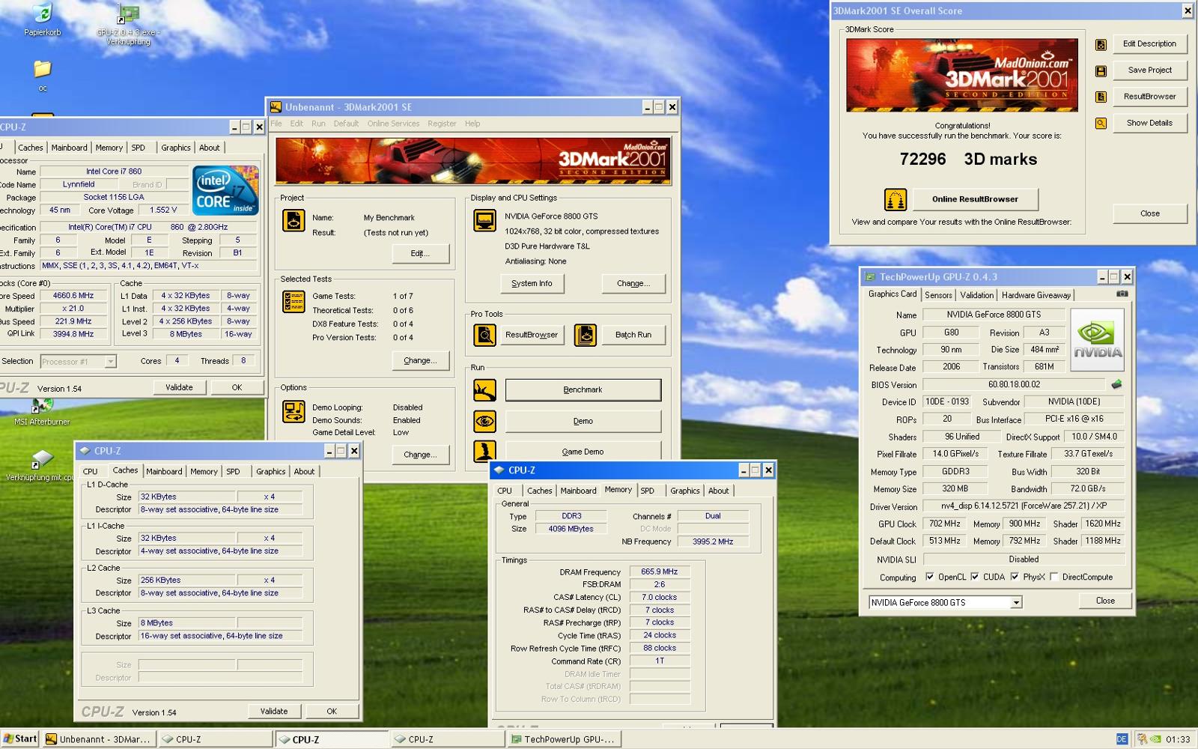Click the Show Details button
This screenshot has width=1198, height=749.
(1149, 123)
